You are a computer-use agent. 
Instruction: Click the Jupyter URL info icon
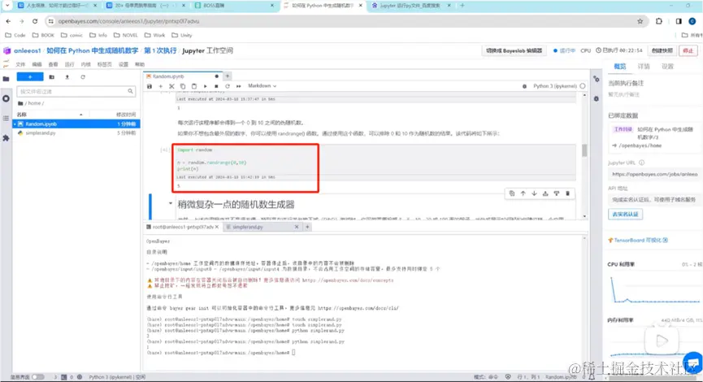[x=641, y=163]
